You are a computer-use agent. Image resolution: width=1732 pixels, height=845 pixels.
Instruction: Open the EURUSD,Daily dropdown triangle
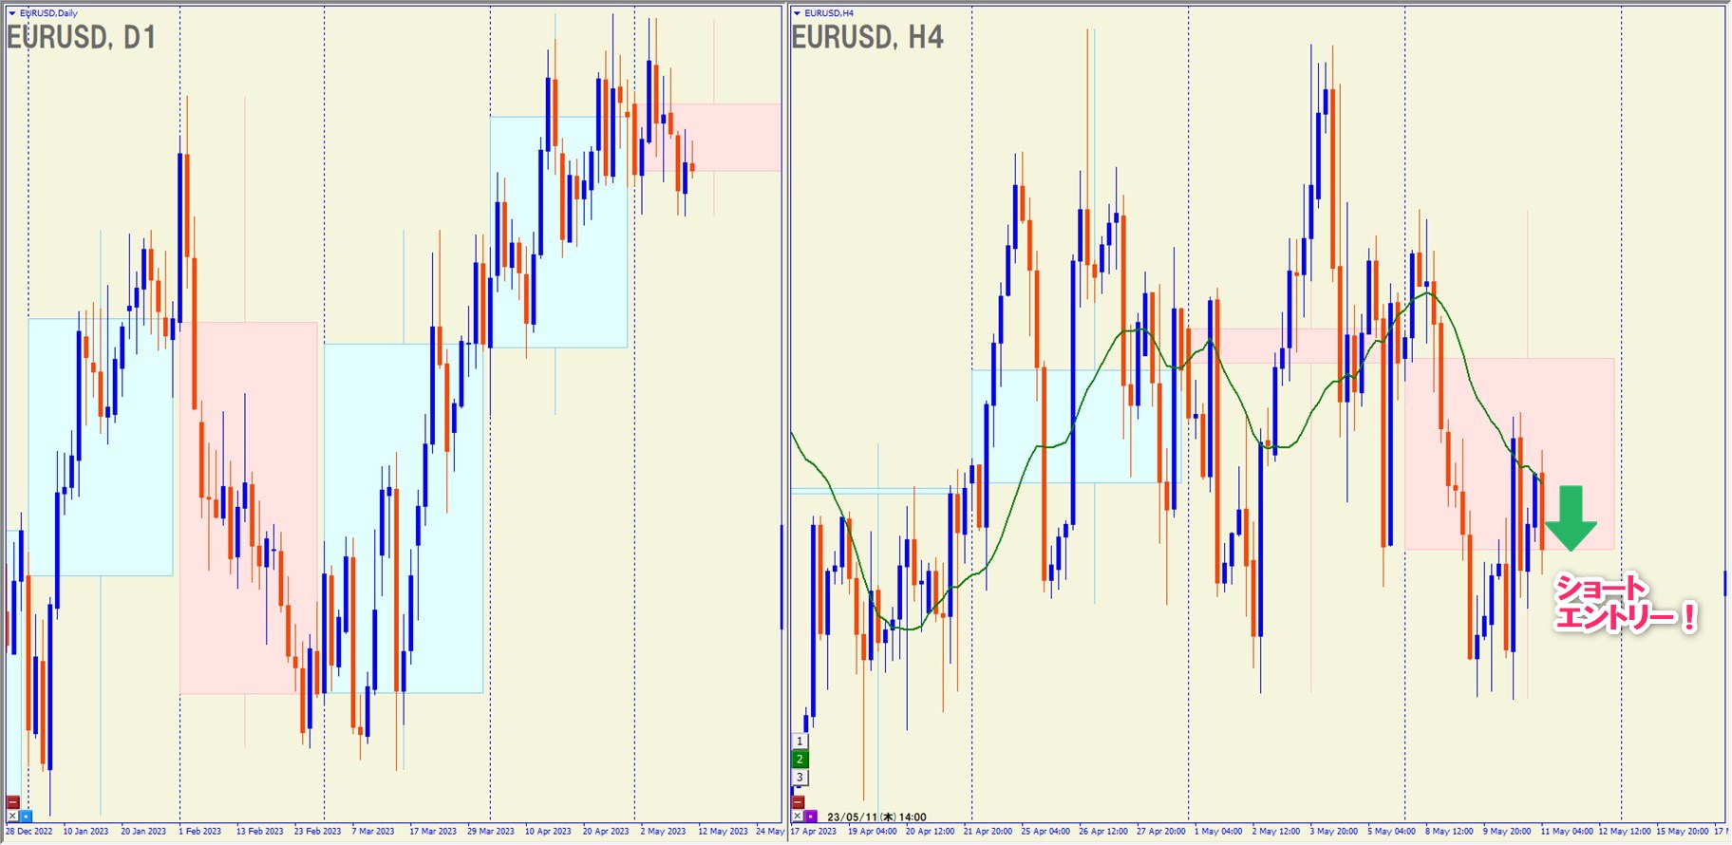(x=12, y=13)
